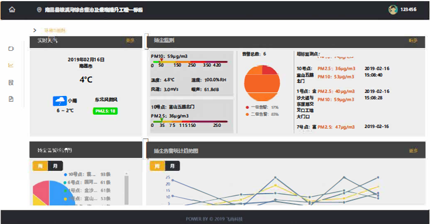Click the PM2.5: 47µg/m3 reading for point 7
430x224 pixels.
[x=336, y=127]
